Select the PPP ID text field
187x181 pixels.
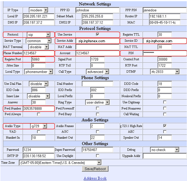point(97,10)
